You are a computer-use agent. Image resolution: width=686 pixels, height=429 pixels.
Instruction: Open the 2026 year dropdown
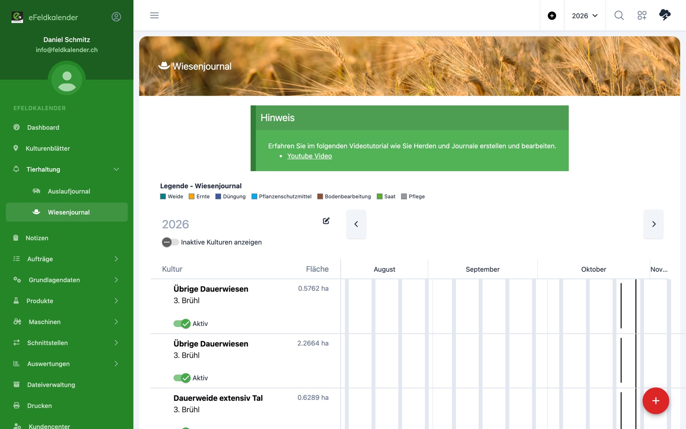pyautogui.click(x=585, y=15)
